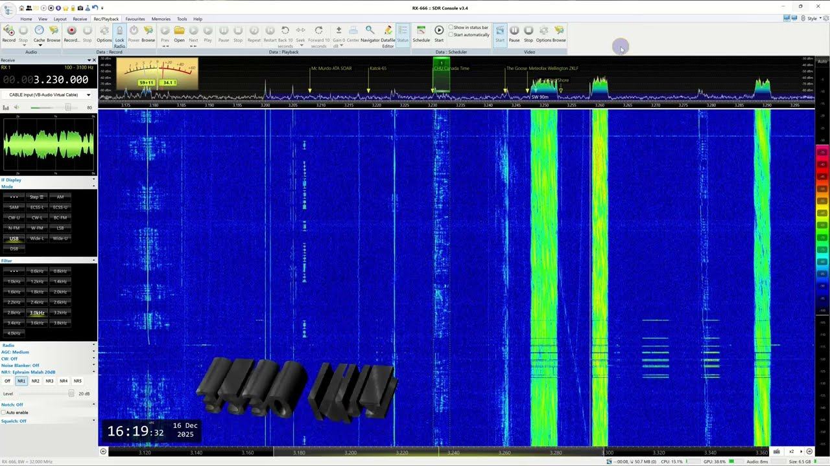Open the audio Cache clock icon

click(x=39, y=30)
